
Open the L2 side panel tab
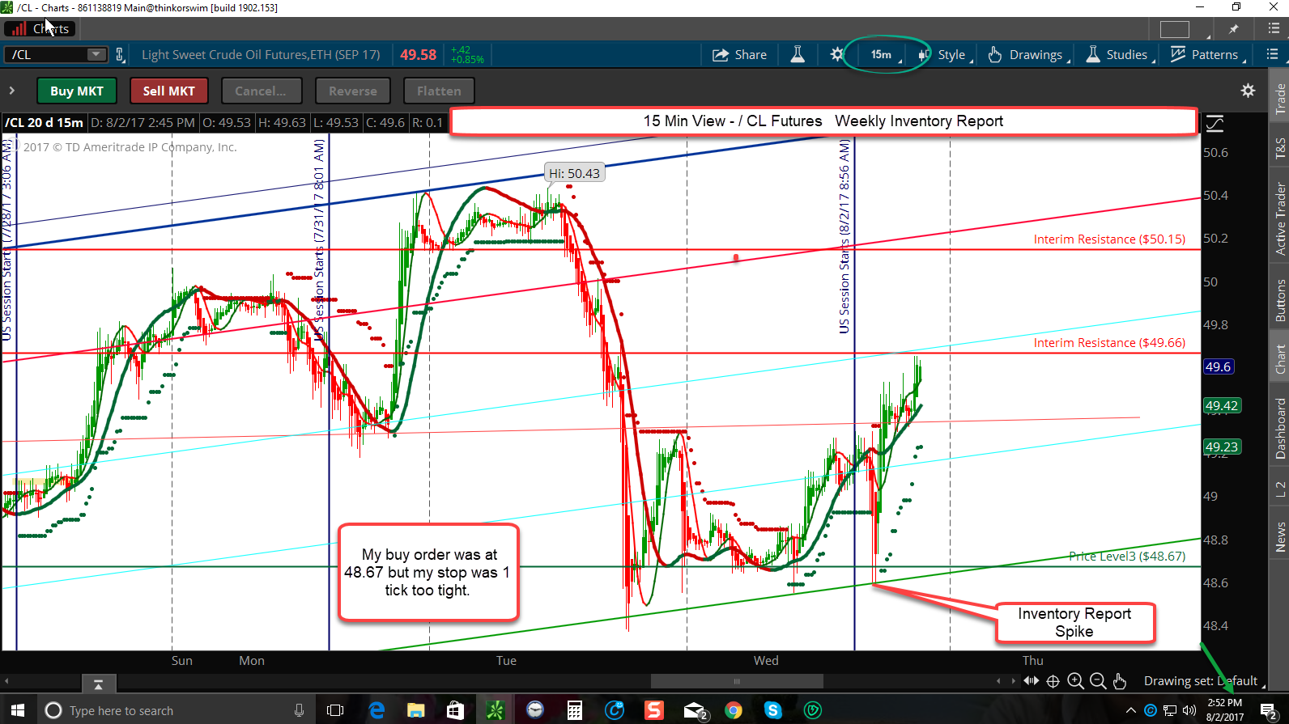pyautogui.click(x=1280, y=489)
